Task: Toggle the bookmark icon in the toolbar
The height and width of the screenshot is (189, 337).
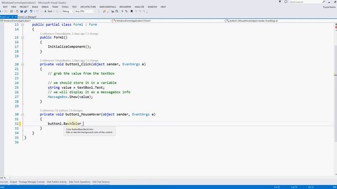Action: [132, 12]
